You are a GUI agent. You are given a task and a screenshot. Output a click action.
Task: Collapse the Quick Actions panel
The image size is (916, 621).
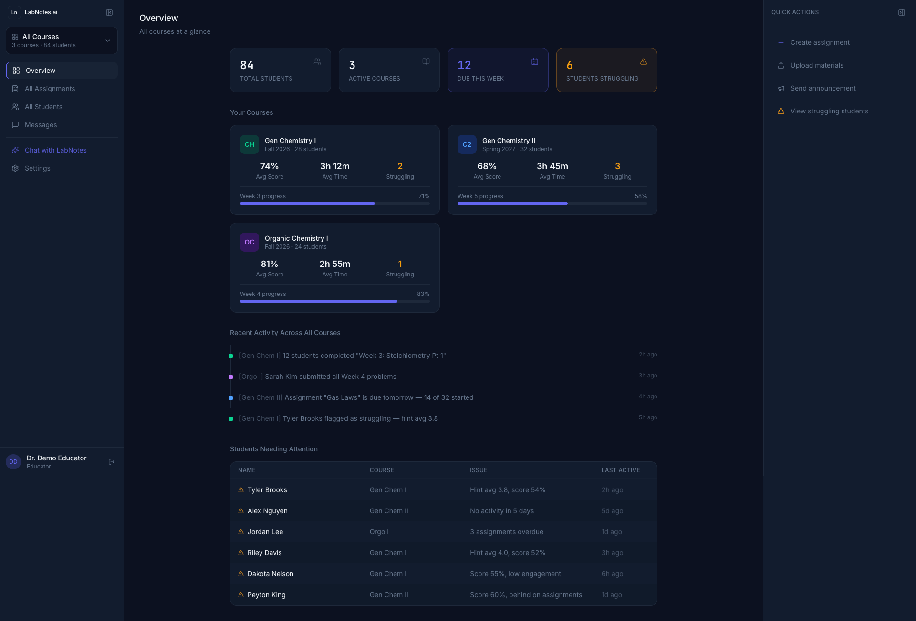(901, 12)
